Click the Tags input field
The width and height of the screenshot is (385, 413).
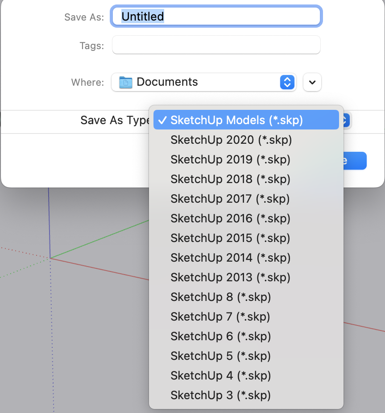point(216,45)
